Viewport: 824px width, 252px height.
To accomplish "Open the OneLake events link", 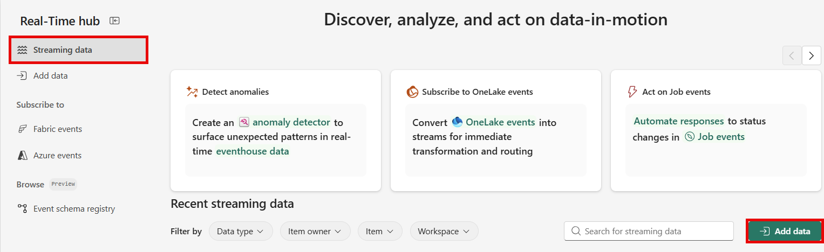I will (500, 122).
